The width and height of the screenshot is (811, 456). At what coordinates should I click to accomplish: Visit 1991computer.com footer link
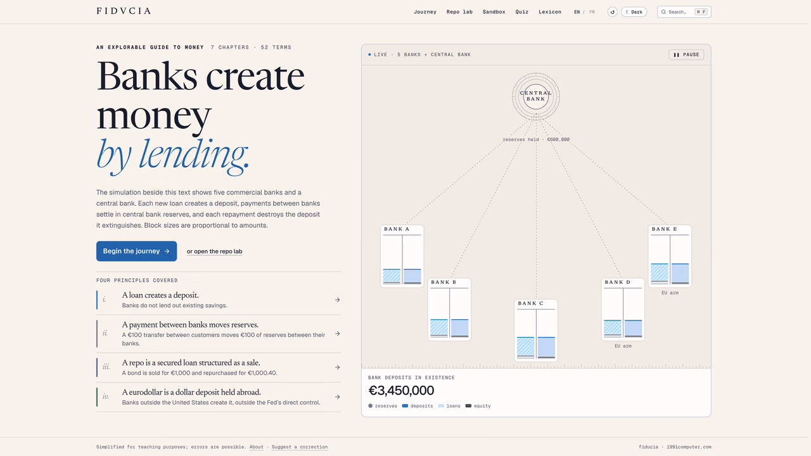(x=688, y=447)
